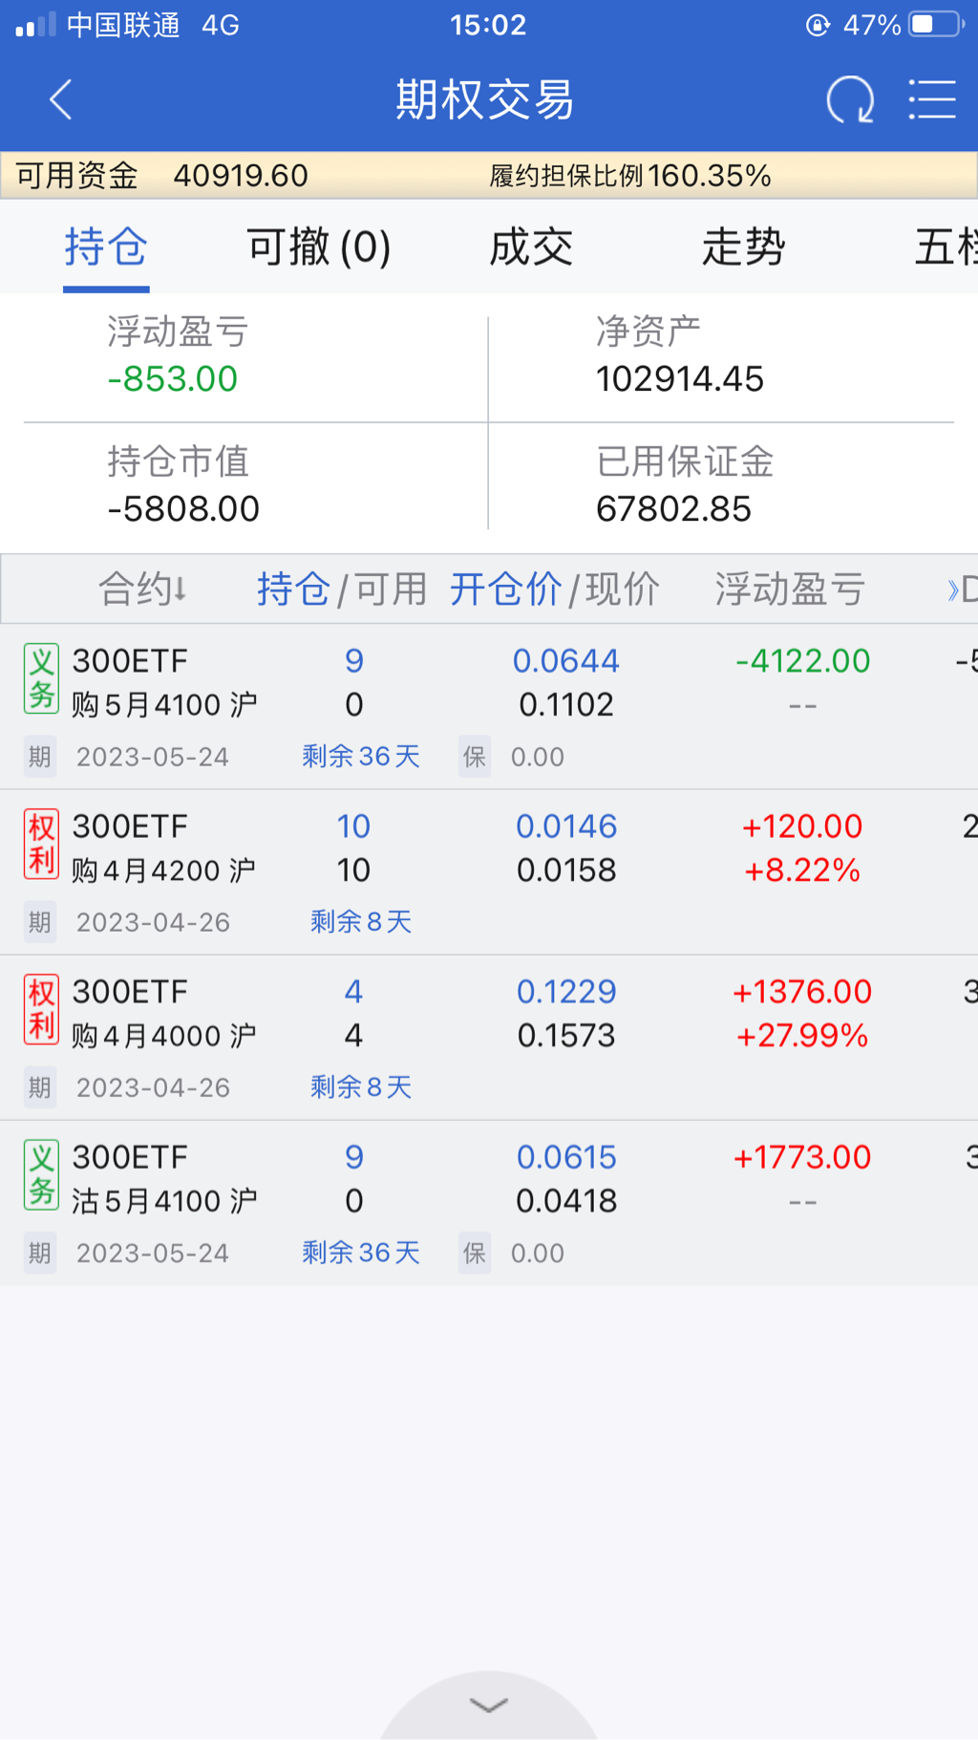Screen dimensions: 978x1740
Task: Tap the back arrow icon
Action: click(61, 99)
